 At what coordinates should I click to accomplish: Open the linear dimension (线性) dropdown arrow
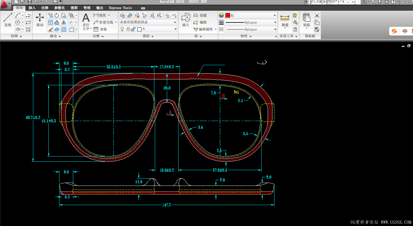point(109,15)
